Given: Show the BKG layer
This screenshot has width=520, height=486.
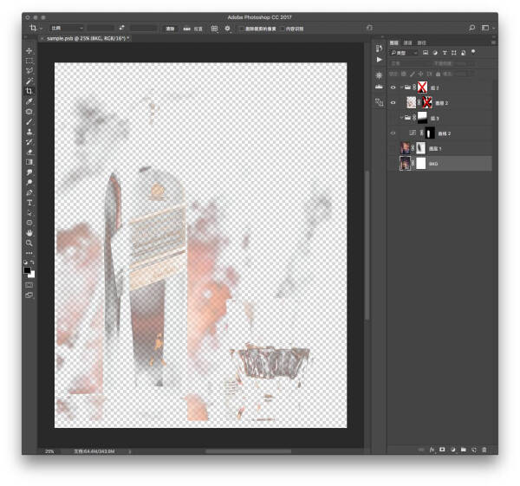Looking at the screenshot, I should (x=393, y=164).
